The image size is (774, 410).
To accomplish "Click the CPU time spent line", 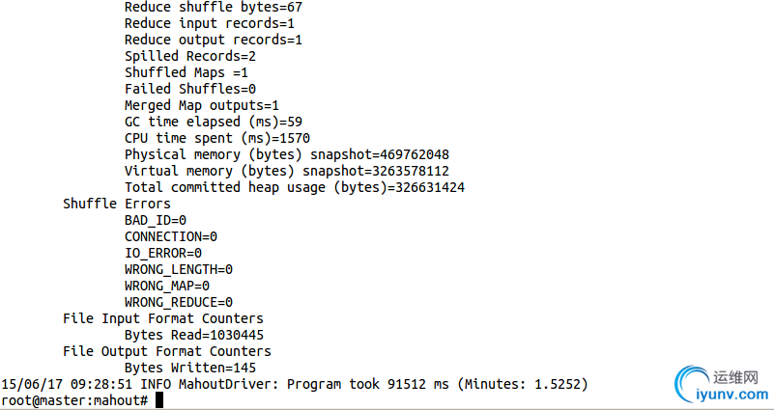I will coord(217,138).
